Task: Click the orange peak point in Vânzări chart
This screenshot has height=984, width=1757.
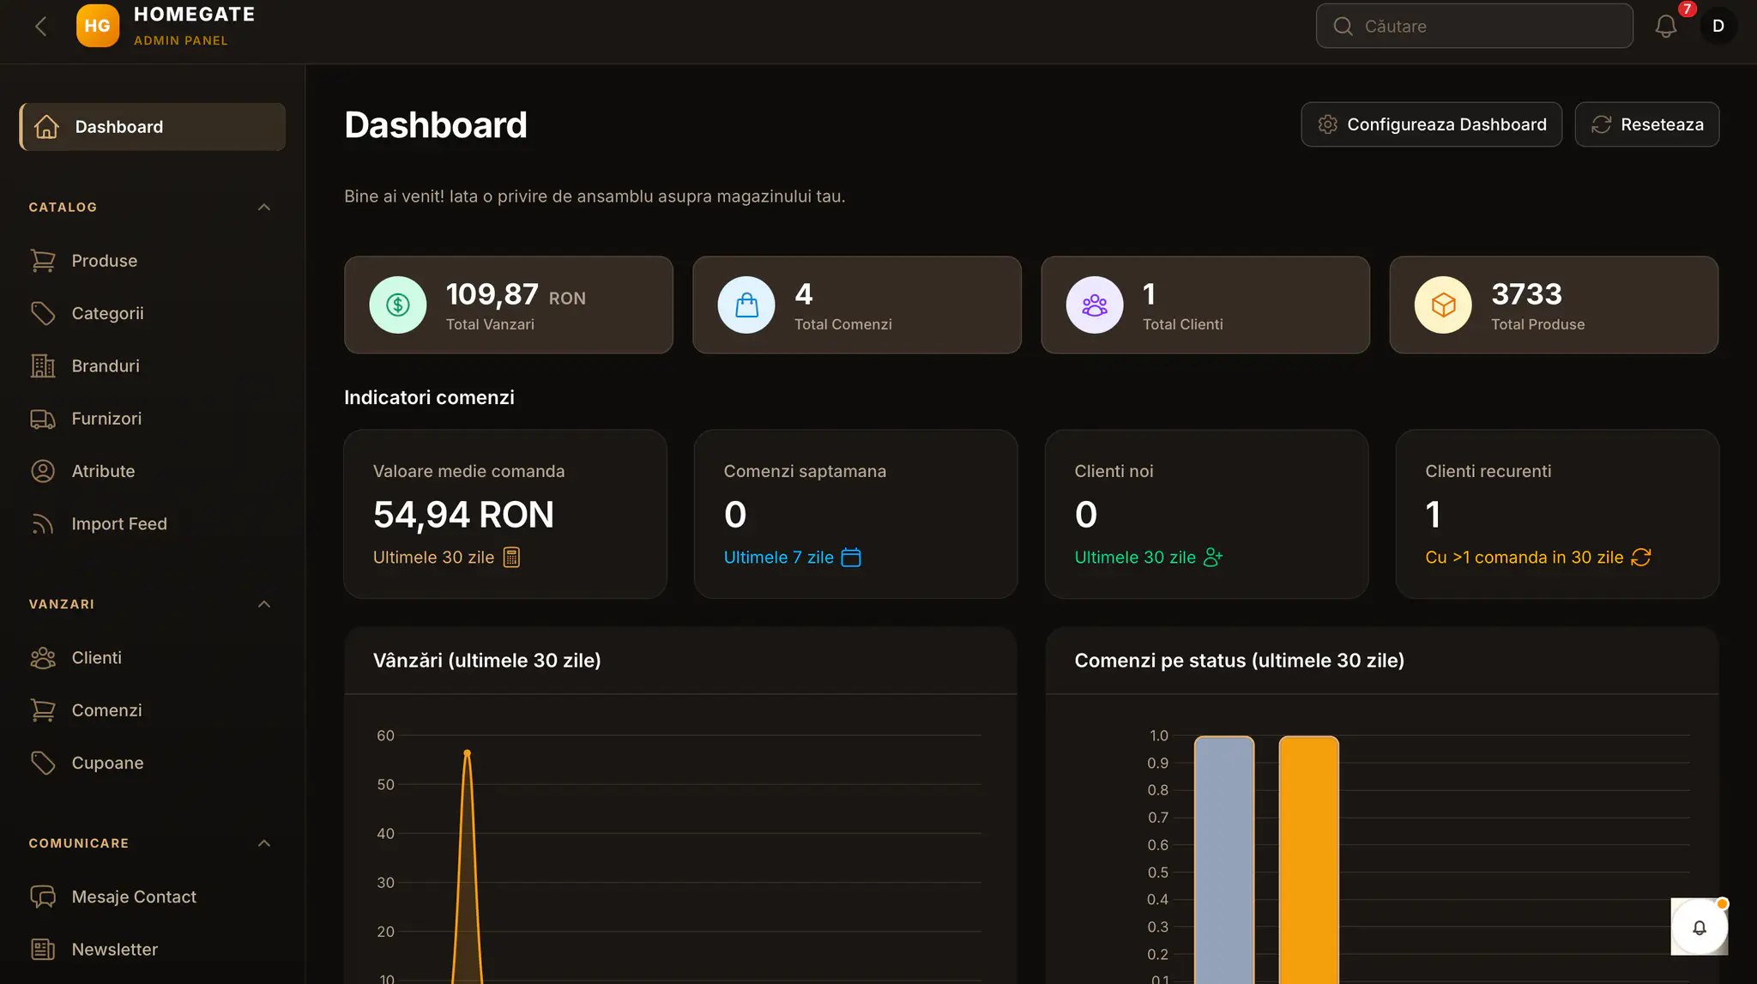Action: coord(467,753)
